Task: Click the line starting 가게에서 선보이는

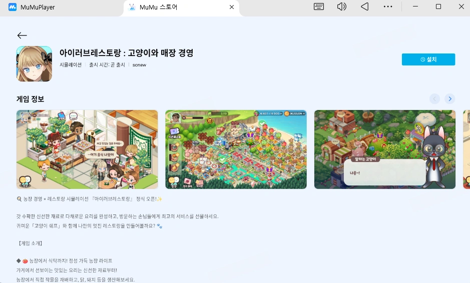Action: [x=67, y=270]
